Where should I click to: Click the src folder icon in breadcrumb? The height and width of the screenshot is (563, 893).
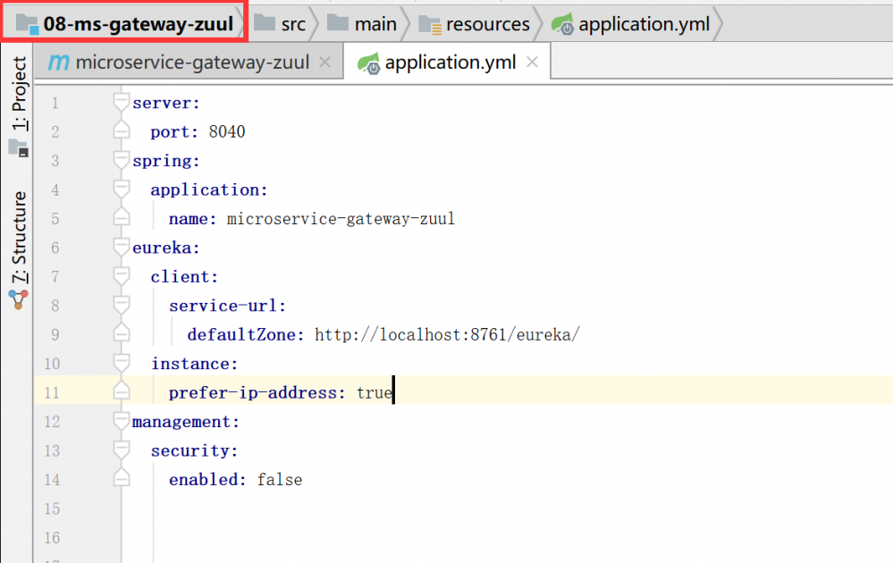pos(265,24)
